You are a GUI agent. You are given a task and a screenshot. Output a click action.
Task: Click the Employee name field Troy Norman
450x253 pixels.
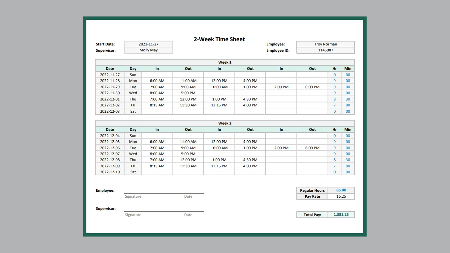[x=325, y=44]
